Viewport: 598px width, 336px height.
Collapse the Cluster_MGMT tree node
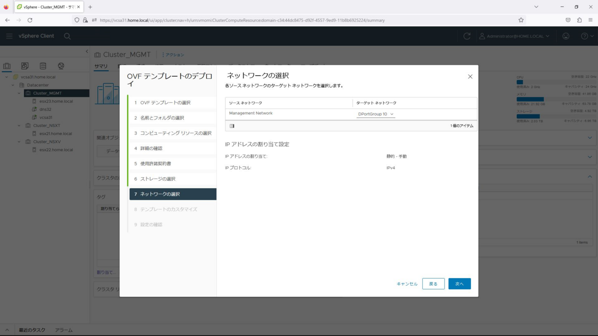click(19, 93)
